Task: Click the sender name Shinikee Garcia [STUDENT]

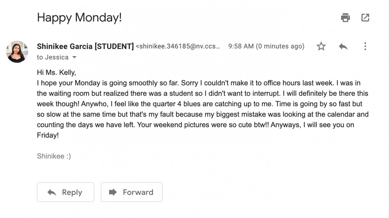Action: pyautogui.click(x=85, y=46)
